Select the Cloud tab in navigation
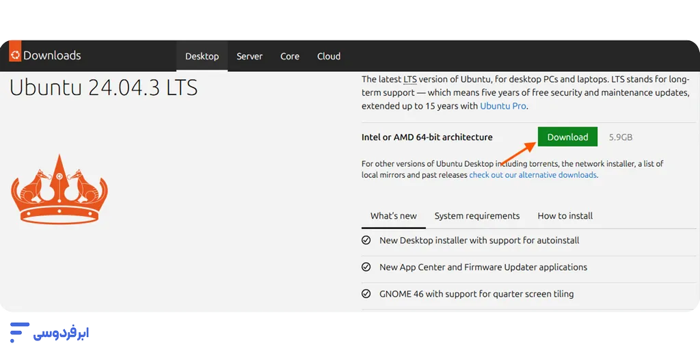Viewport: 700px width, 352px height. [x=329, y=56]
